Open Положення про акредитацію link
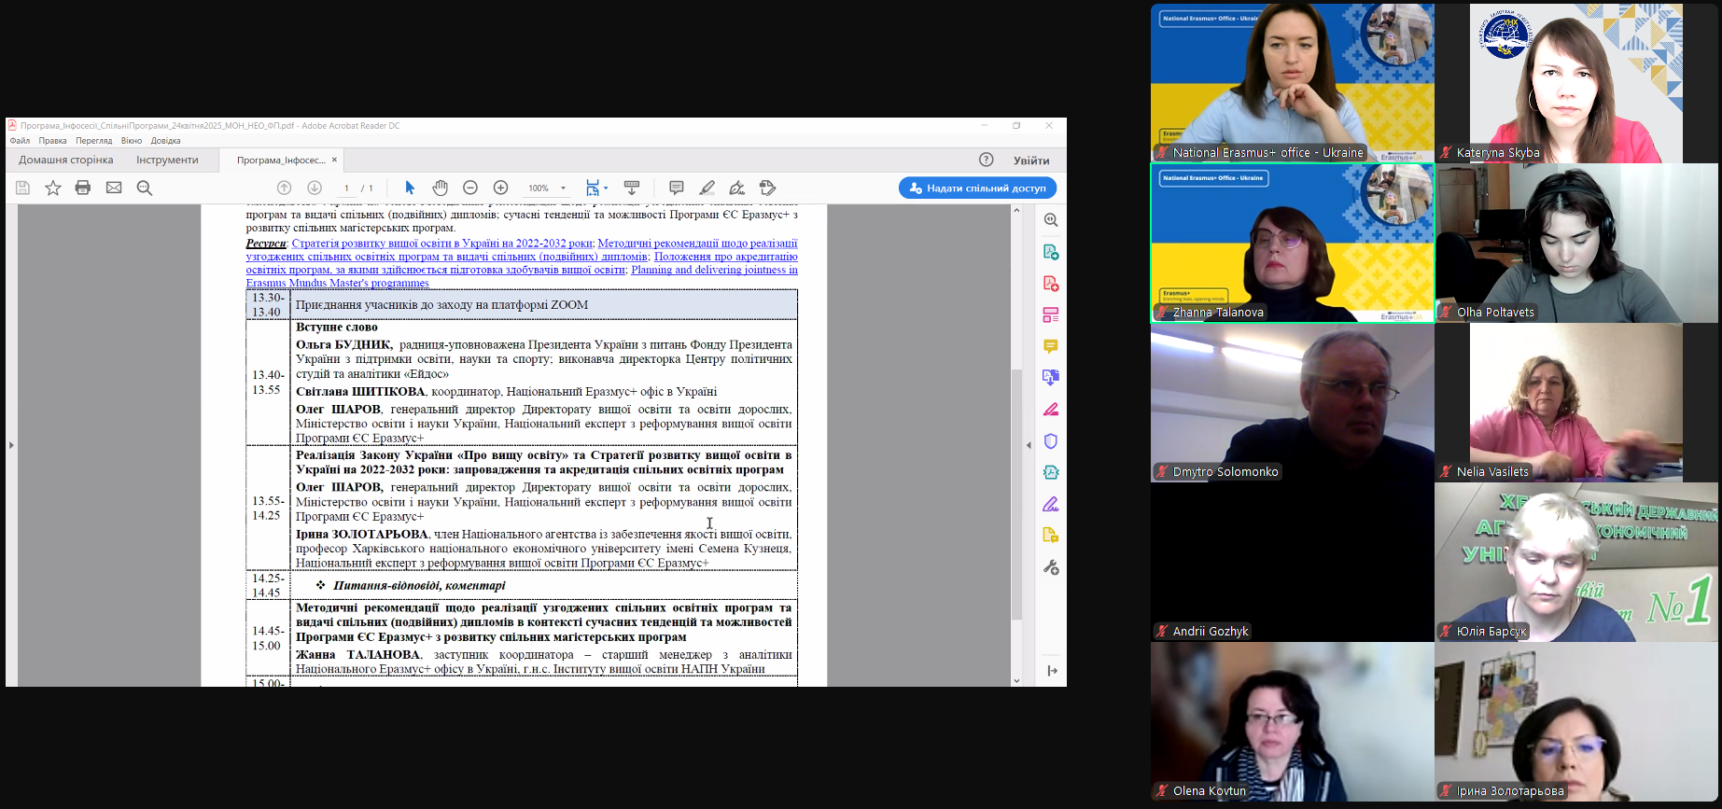 point(726,257)
